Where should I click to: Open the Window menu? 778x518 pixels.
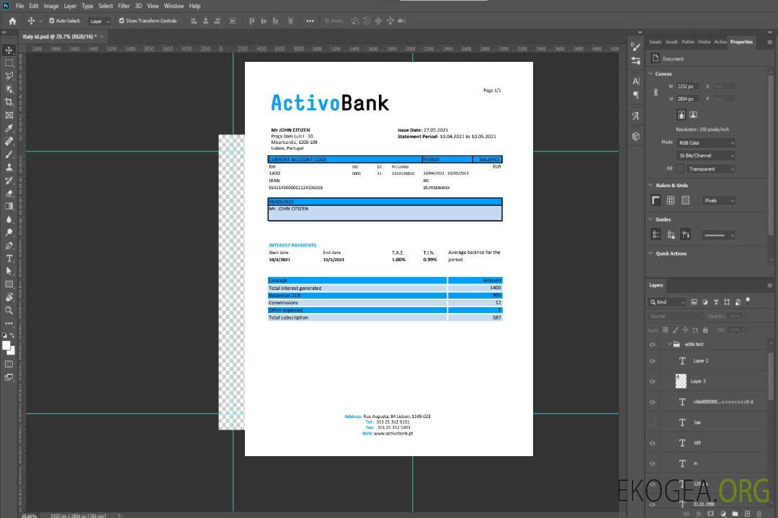pos(174,6)
